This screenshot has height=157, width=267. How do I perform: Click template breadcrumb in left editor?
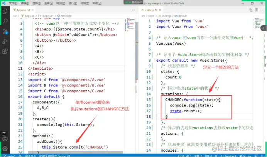click(64, 16)
